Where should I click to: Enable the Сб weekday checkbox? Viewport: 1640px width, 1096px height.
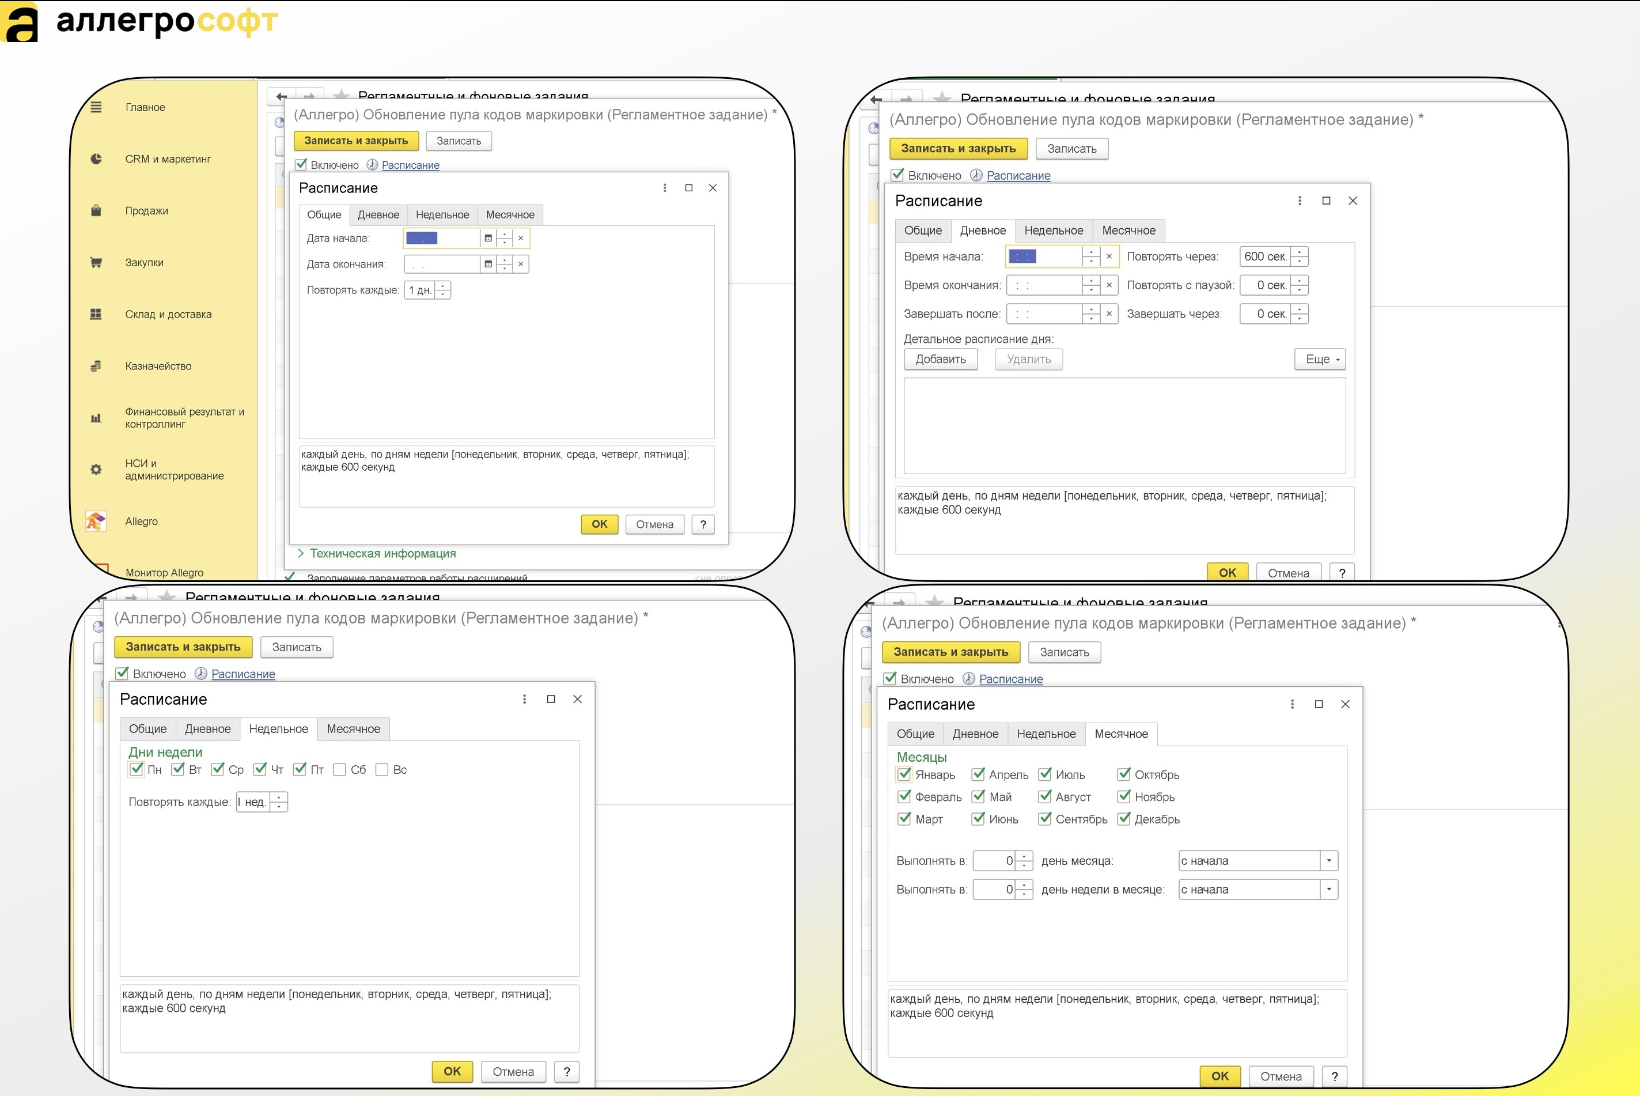(340, 770)
